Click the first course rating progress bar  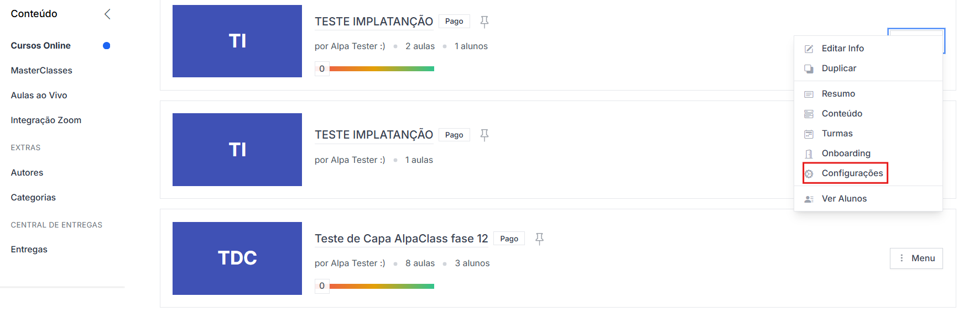point(382,68)
